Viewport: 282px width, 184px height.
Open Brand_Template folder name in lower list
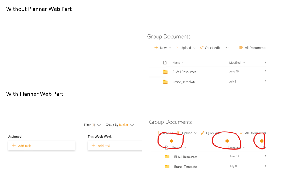point(186,167)
